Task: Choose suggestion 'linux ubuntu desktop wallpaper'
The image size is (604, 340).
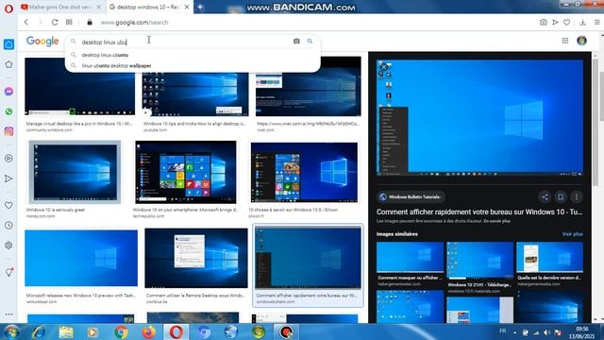Action: point(193,66)
